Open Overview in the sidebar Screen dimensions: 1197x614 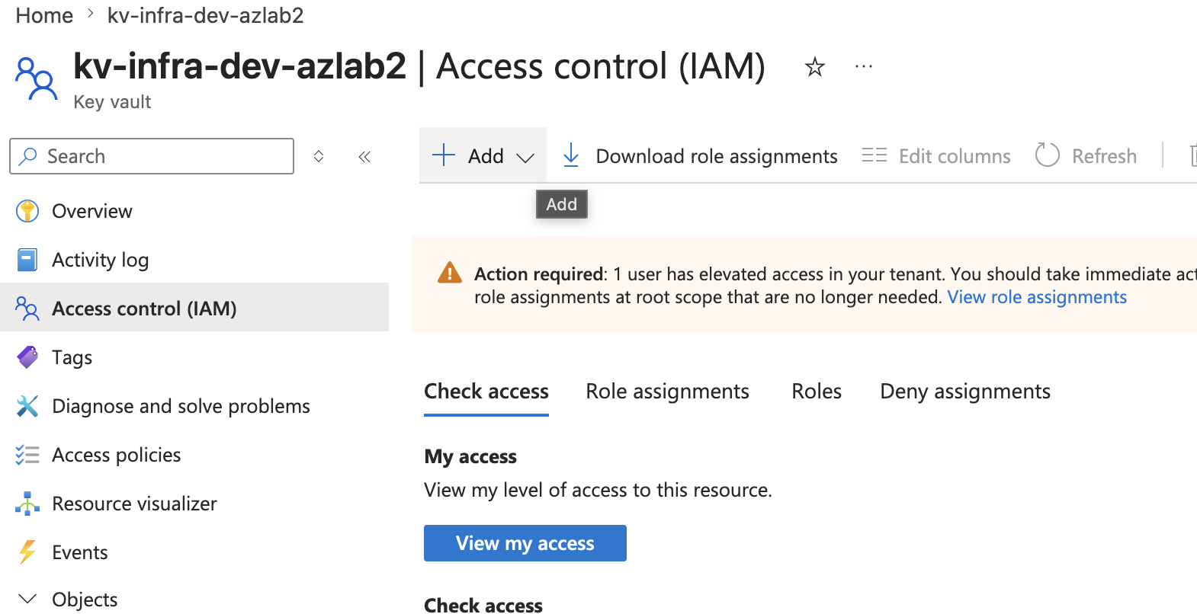[92, 211]
